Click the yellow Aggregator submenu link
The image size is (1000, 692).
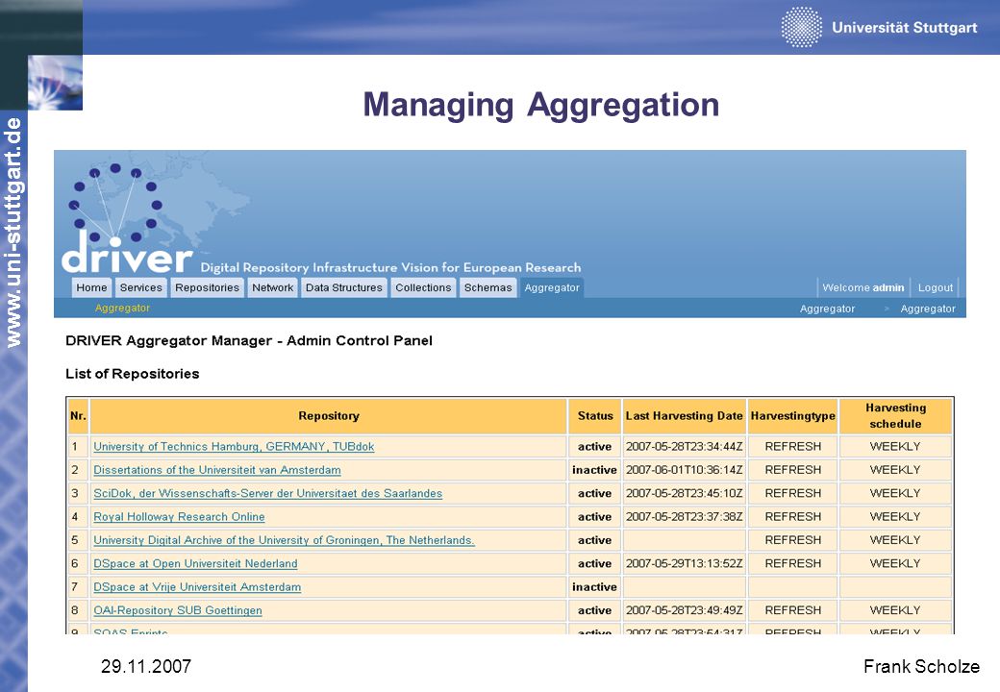(122, 308)
